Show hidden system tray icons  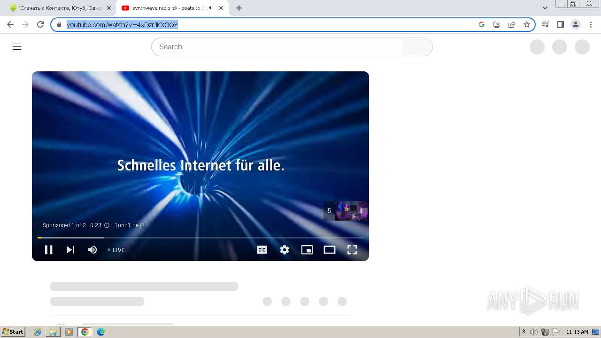(x=524, y=332)
